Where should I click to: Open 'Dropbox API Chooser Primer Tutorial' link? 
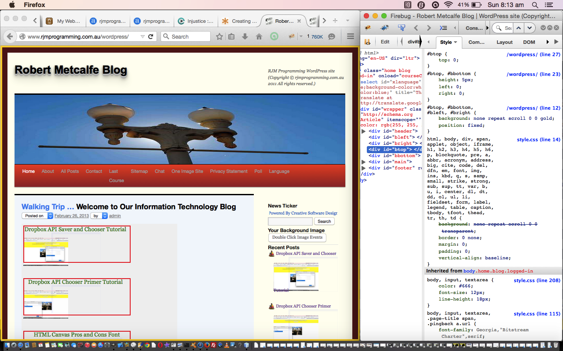coord(76,282)
